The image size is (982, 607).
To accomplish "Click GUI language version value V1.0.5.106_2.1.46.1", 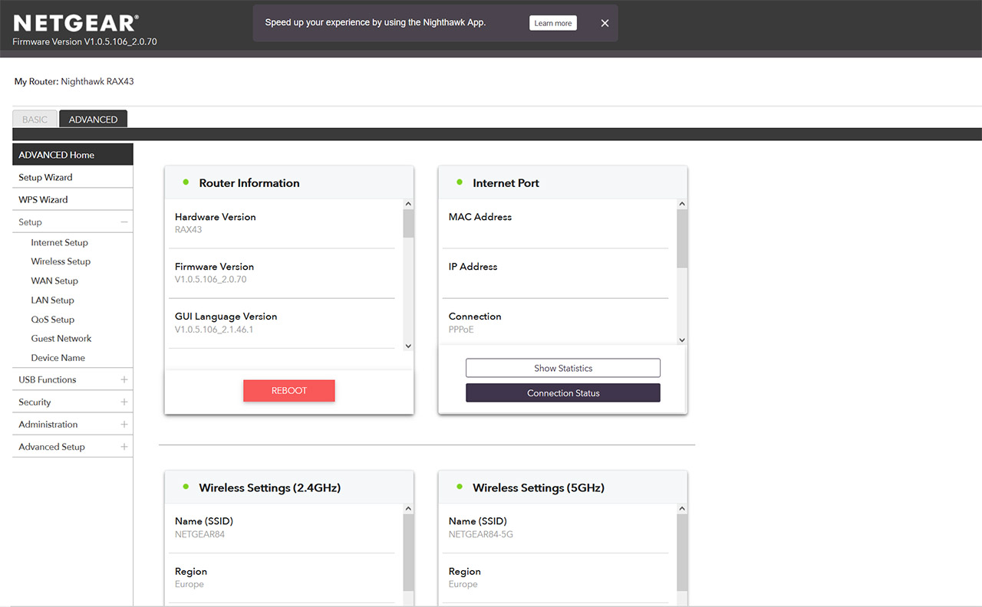I will (x=214, y=330).
